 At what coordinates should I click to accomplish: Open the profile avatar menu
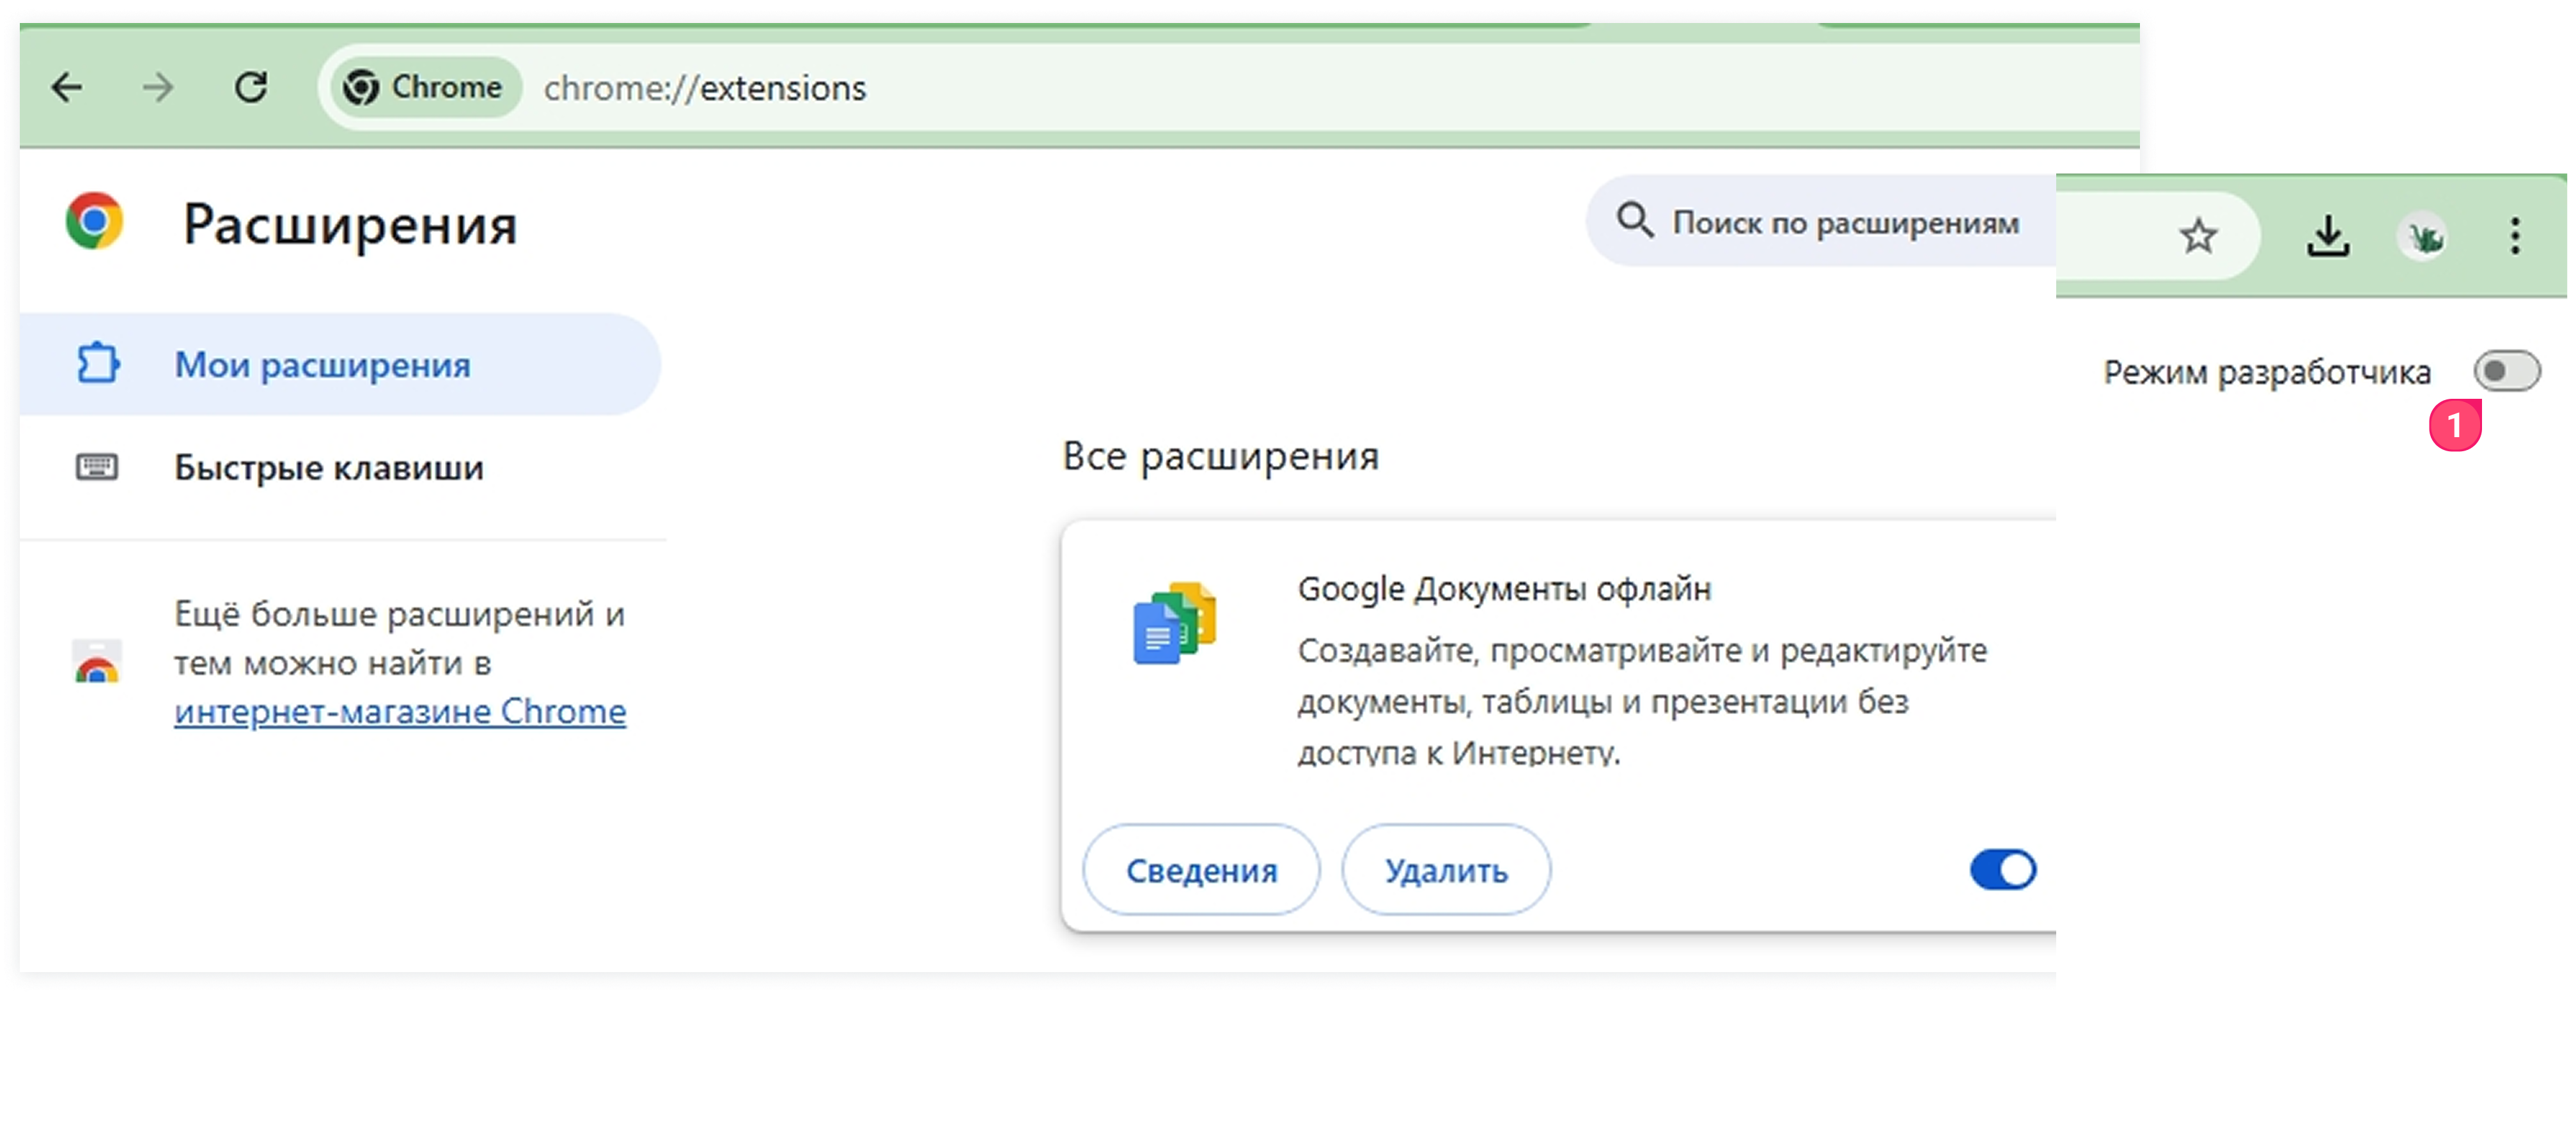point(2423,237)
